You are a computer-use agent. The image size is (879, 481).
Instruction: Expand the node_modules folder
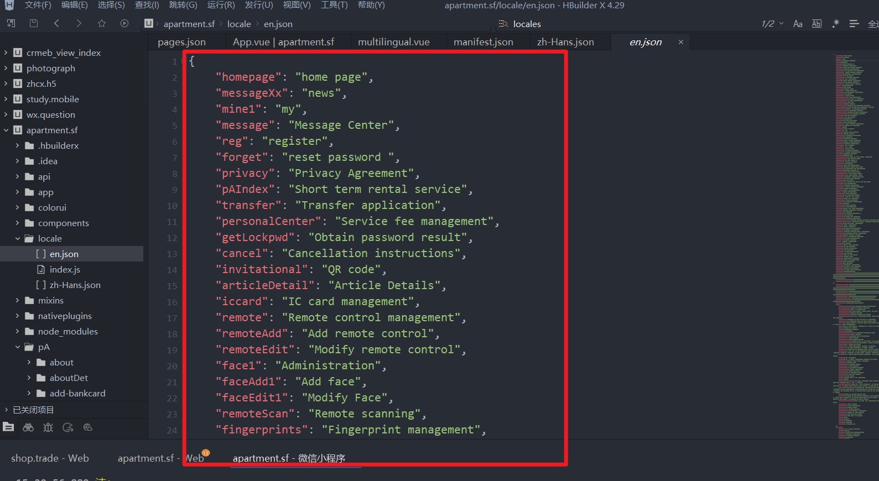click(x=17, y=331)
